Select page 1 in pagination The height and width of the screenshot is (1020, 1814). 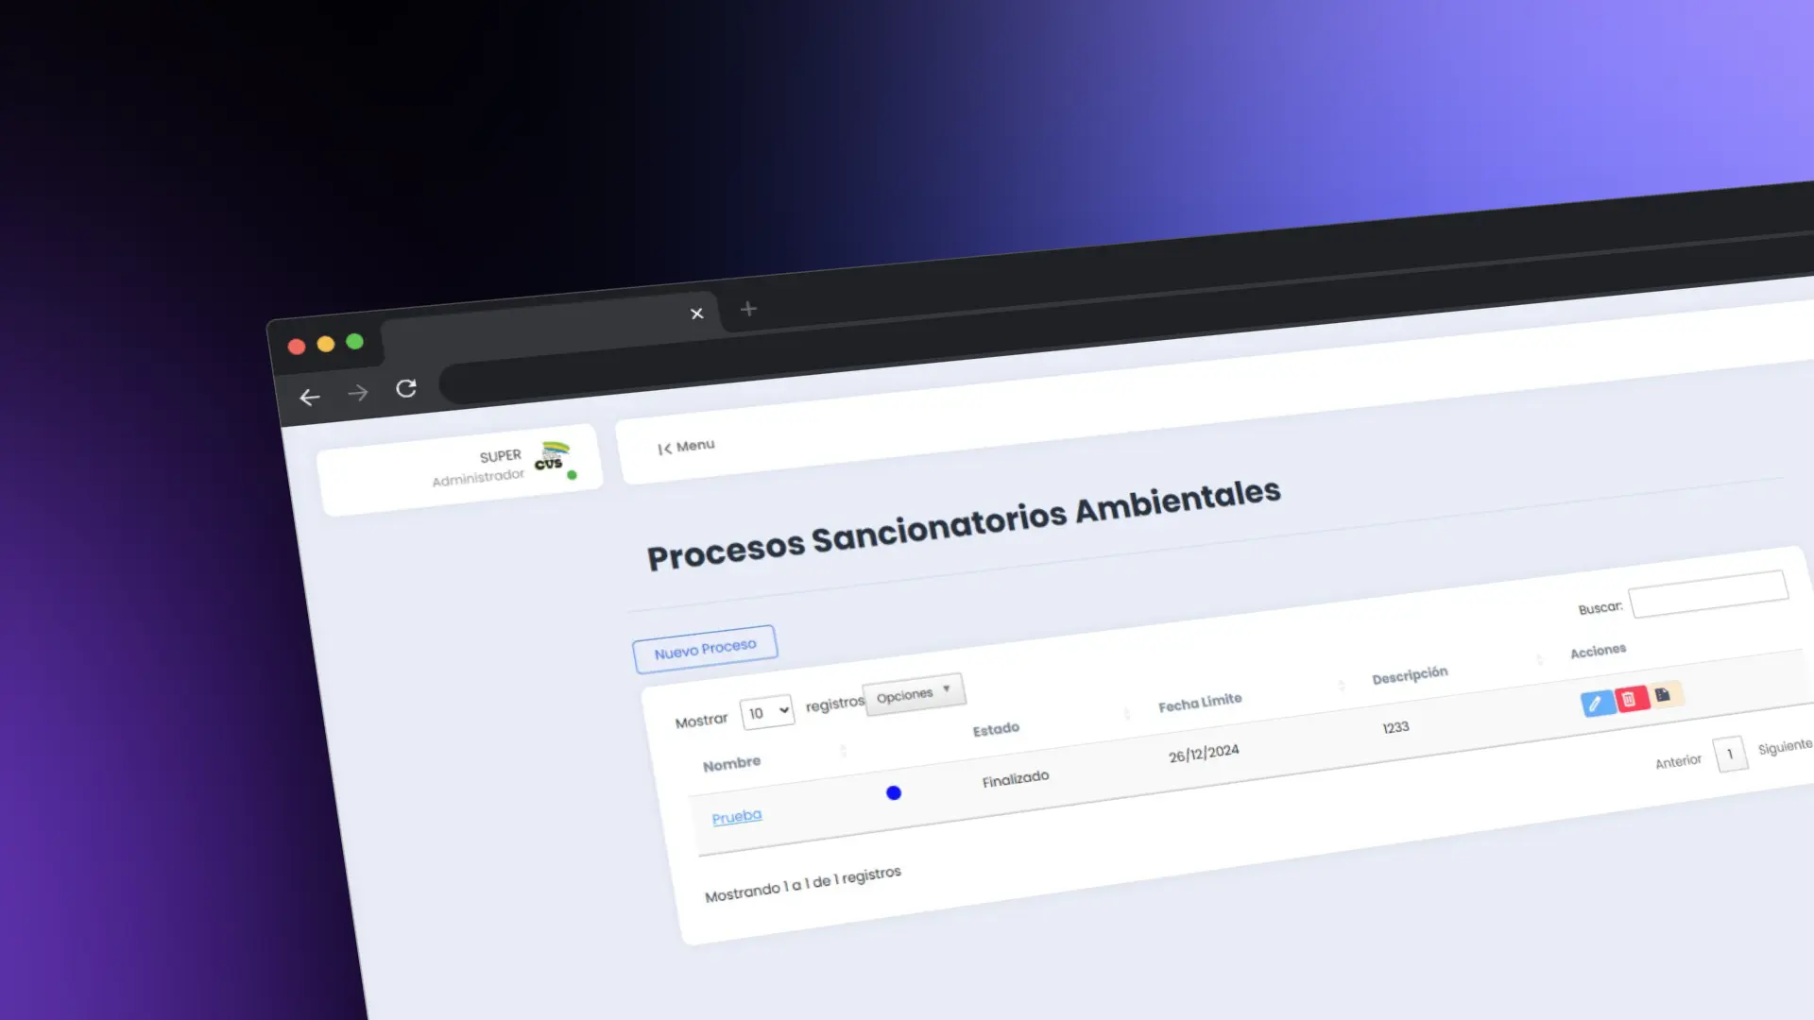(x=1731, y=754)
